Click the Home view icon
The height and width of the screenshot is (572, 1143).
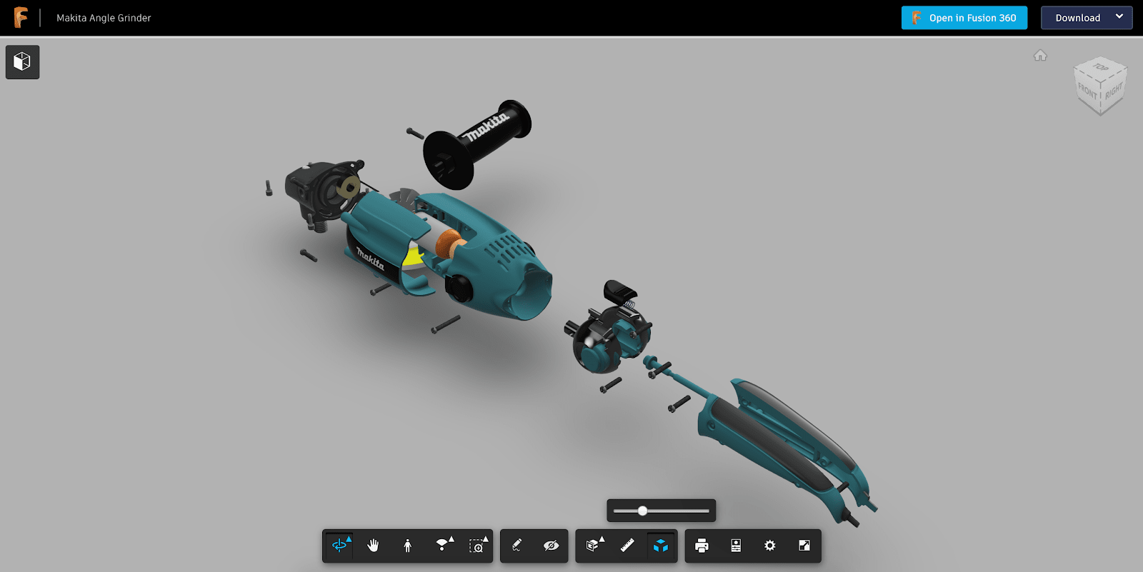tap(1040, 55)
